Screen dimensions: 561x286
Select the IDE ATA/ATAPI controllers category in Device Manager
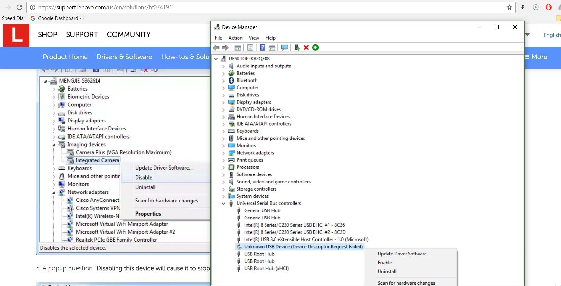point(264,124)
